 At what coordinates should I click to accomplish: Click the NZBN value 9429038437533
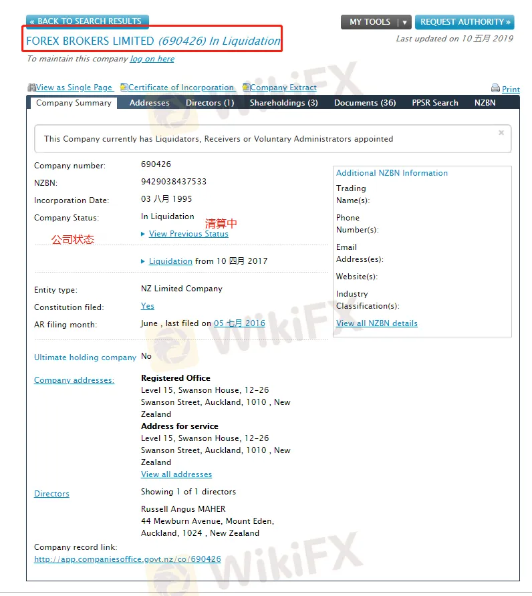click(x=174, y=182)
